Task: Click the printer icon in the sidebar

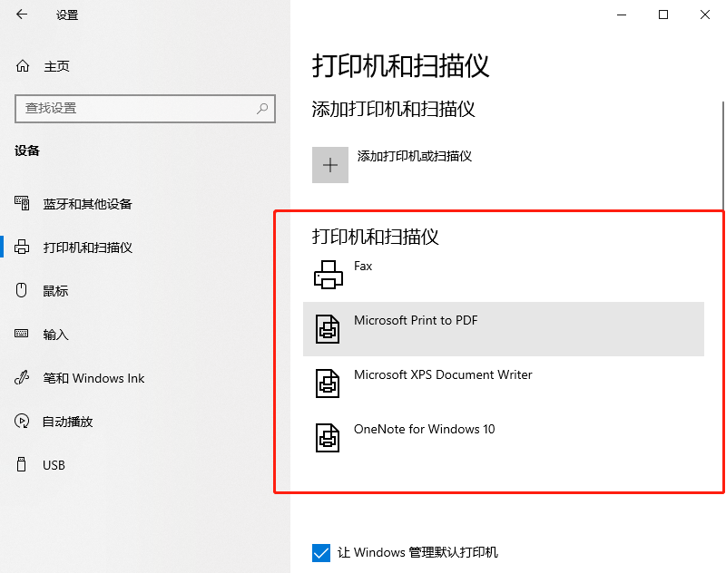Action: tap(22, 247)
